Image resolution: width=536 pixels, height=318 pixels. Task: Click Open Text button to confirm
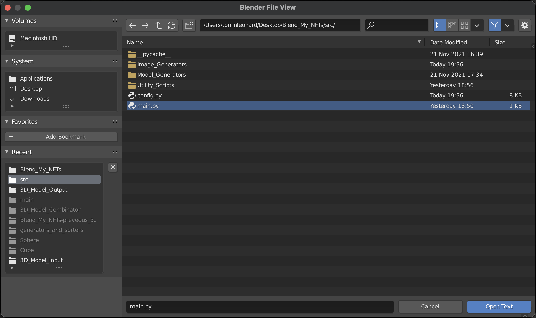(499, 306)
